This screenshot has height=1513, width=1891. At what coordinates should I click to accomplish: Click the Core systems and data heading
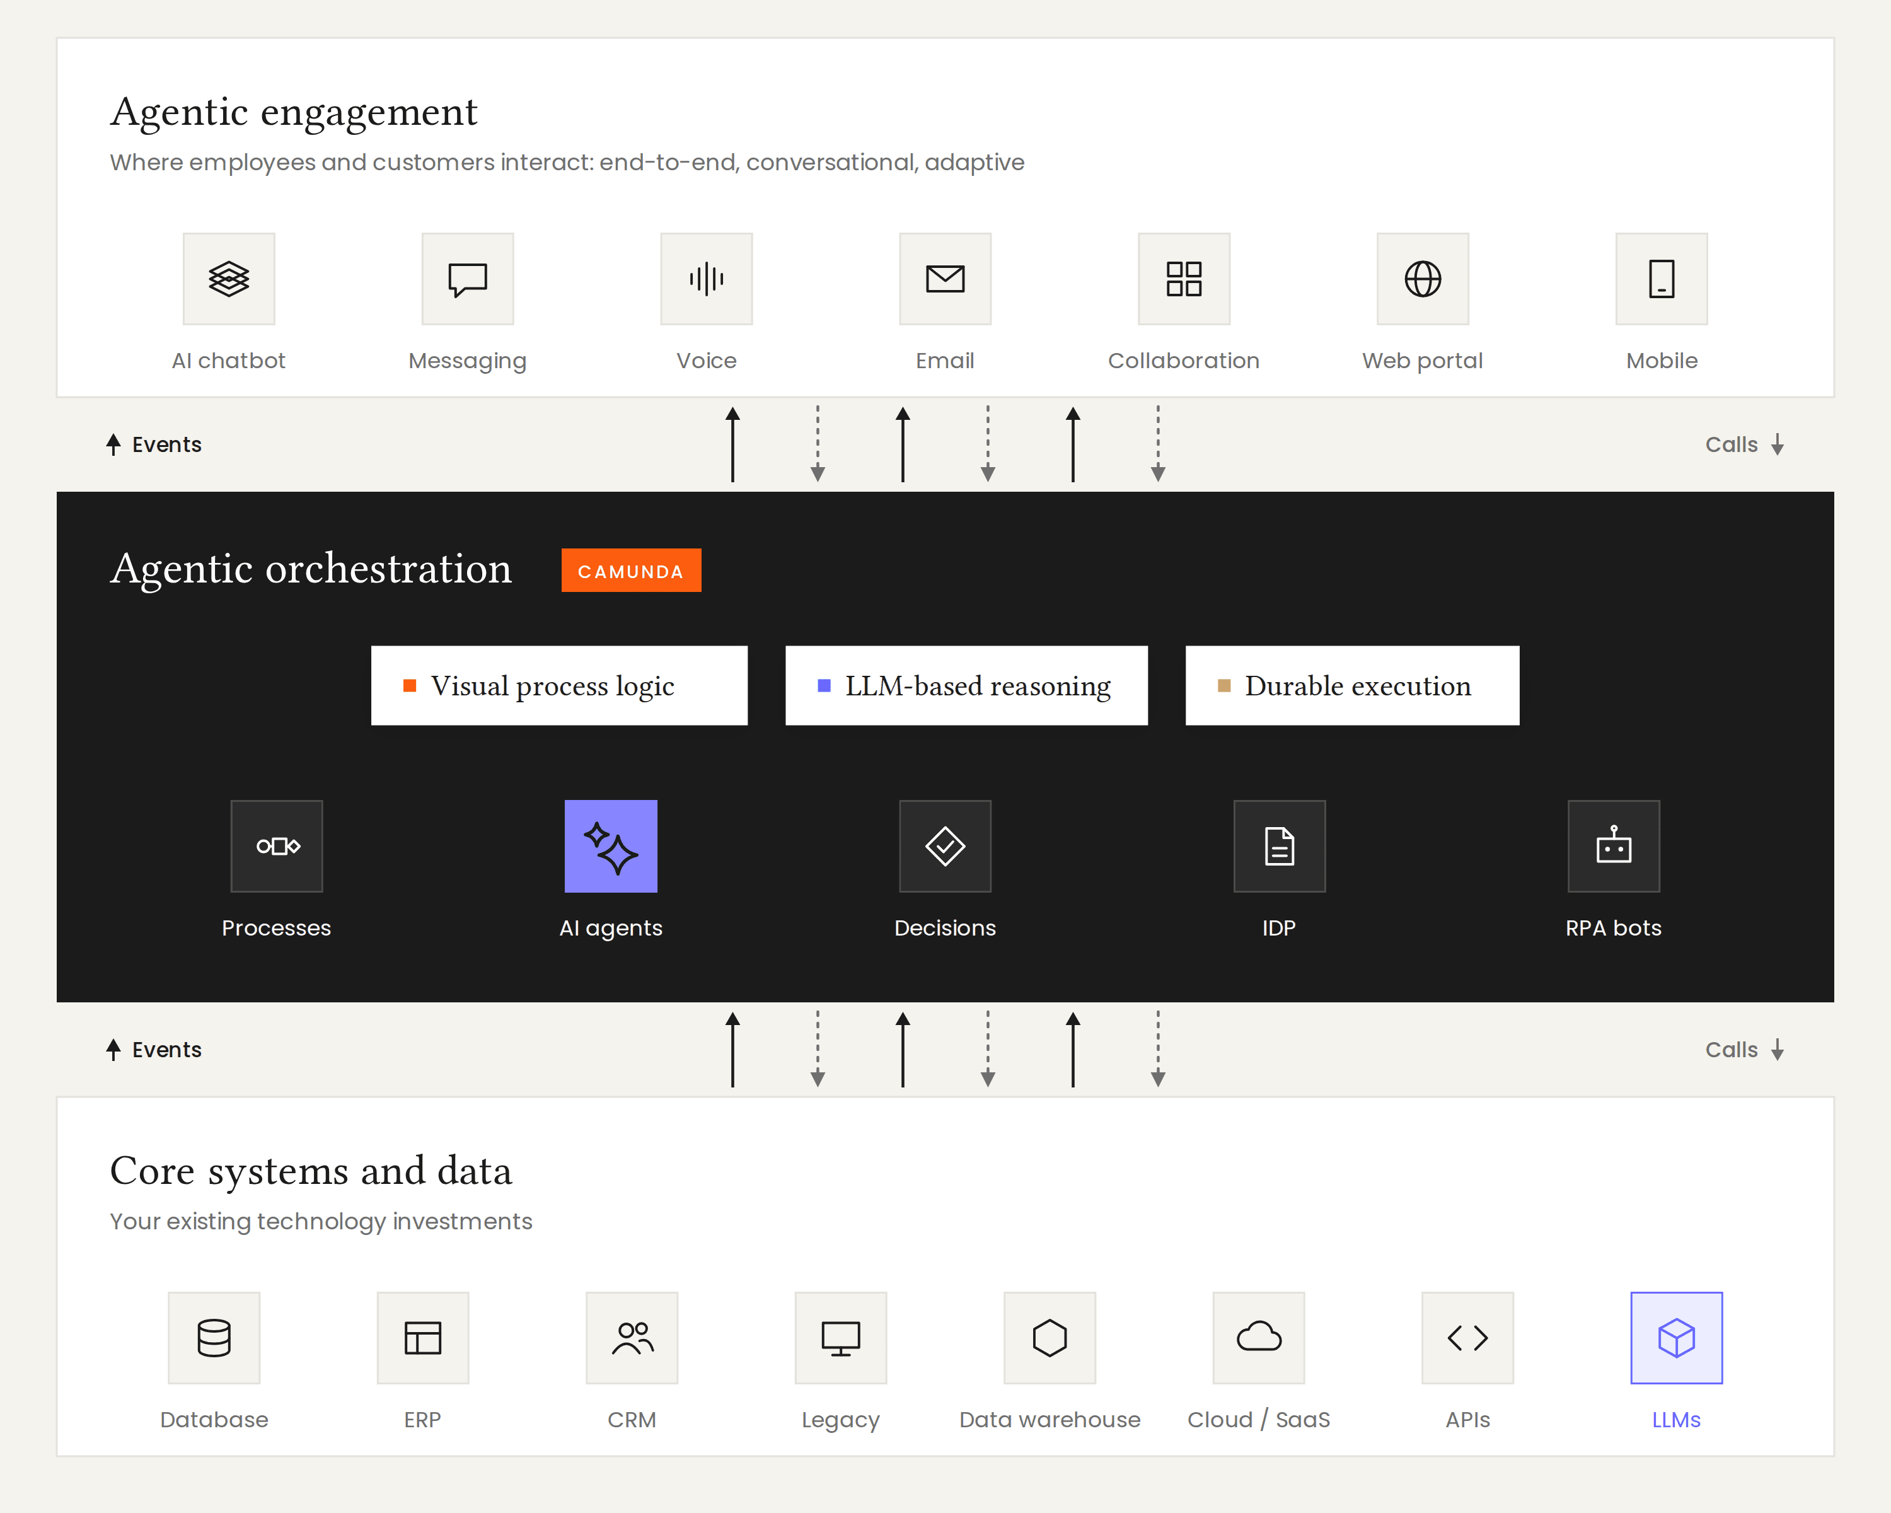(x=311, y=1171)
